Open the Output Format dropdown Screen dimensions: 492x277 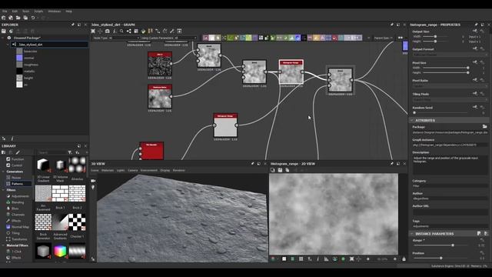[x=450, y=55]
